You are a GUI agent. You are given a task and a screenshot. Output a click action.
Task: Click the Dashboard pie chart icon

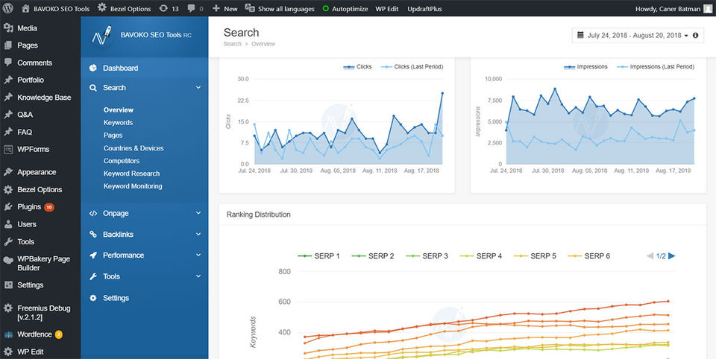pyautogui.click(x=93, y=69)
